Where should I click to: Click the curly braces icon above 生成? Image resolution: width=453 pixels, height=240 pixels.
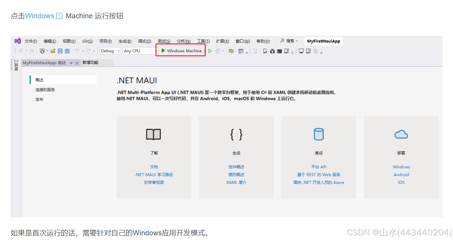click(236, 135)
